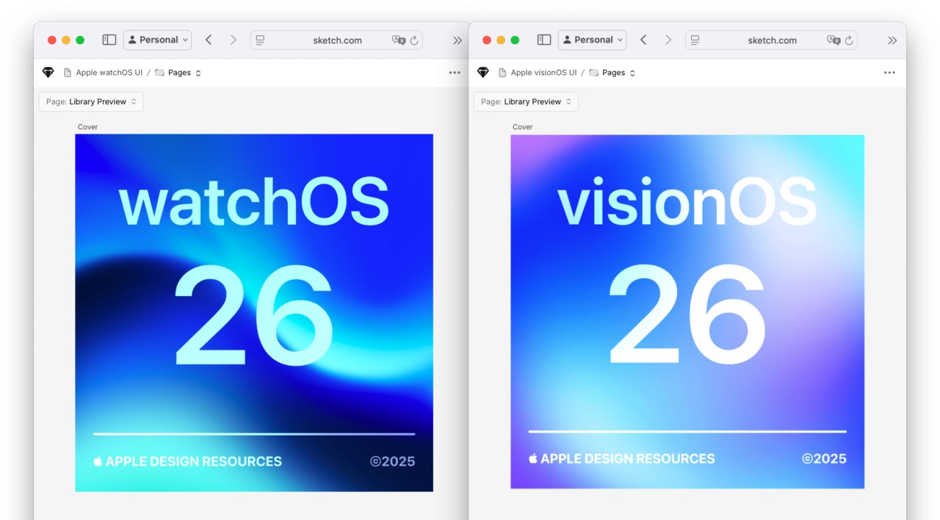Open the Page: Library Preview selector in the watchOS window
Viewport: 940px width, 520px height.
[91, 102]
